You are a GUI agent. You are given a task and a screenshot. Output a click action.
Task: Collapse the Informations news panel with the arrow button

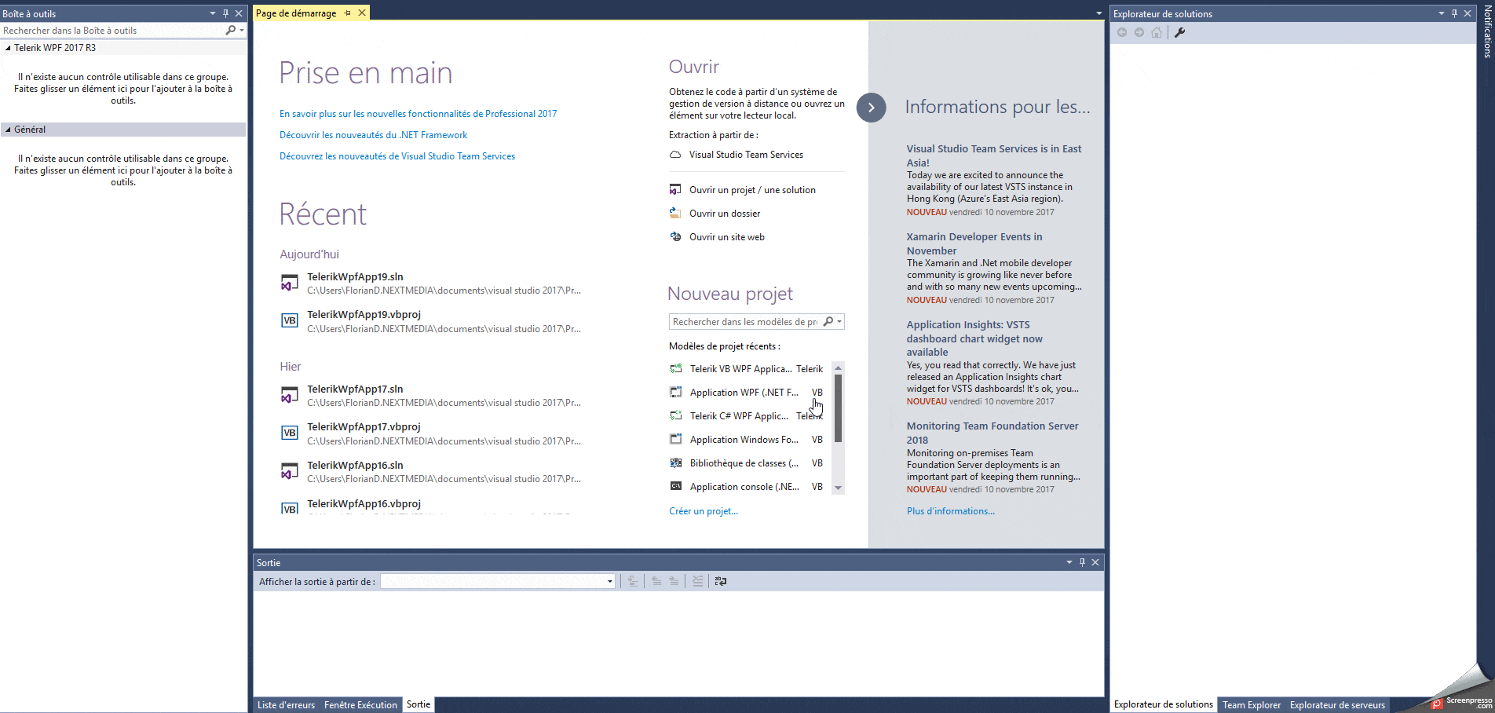(x=871, y=108)
